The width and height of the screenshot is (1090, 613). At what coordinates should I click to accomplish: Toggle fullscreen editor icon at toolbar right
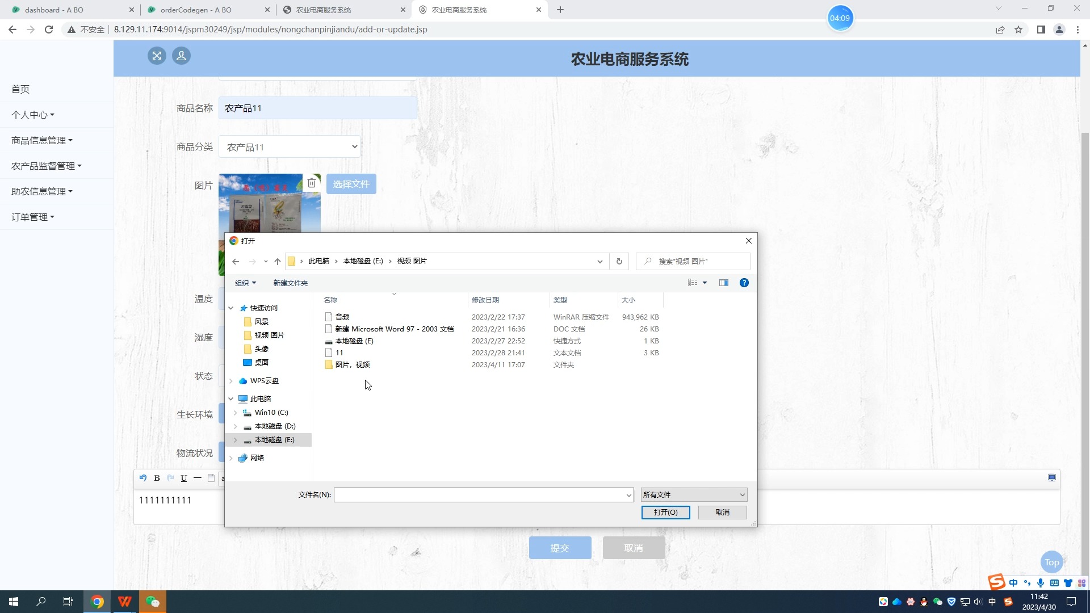coord(1051,478)
